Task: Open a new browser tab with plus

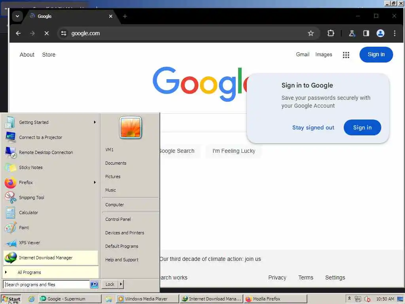Action: [x=125, y=16]
